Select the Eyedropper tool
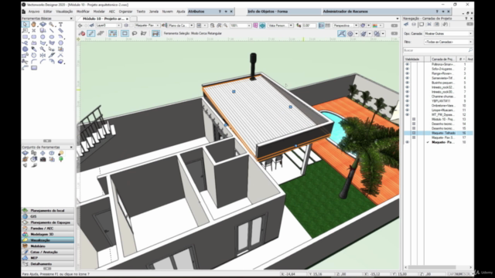This screenshot has width=495, height=278. tap(33, 49)
